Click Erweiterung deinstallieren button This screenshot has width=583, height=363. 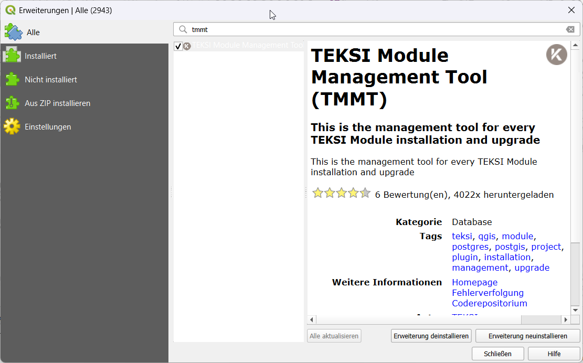click(431, 336)
